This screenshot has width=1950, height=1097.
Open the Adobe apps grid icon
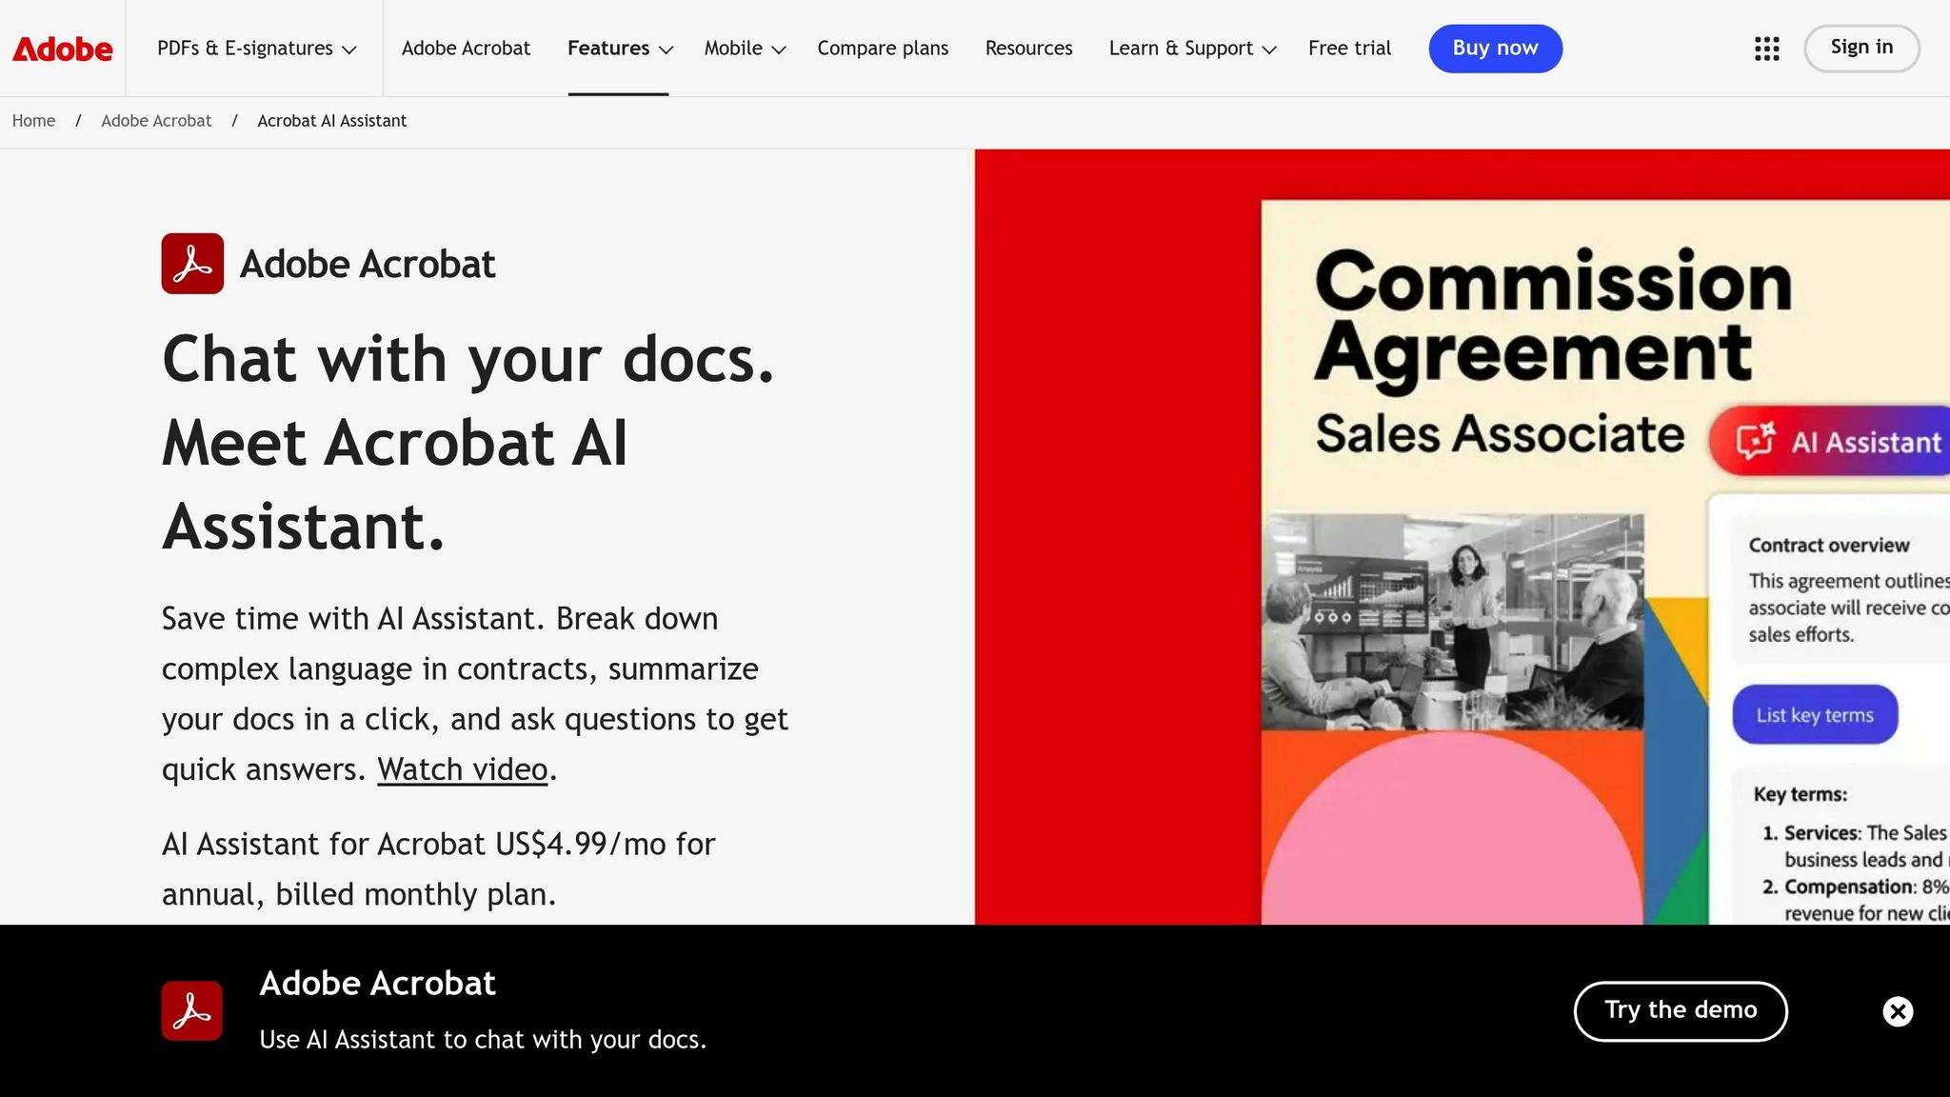1766,49
